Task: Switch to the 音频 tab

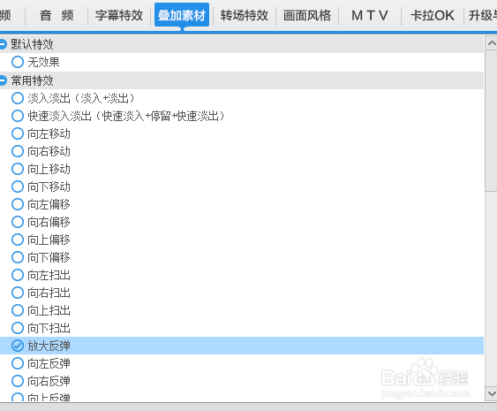Action: pyautogui.click(x=56, y=15)
